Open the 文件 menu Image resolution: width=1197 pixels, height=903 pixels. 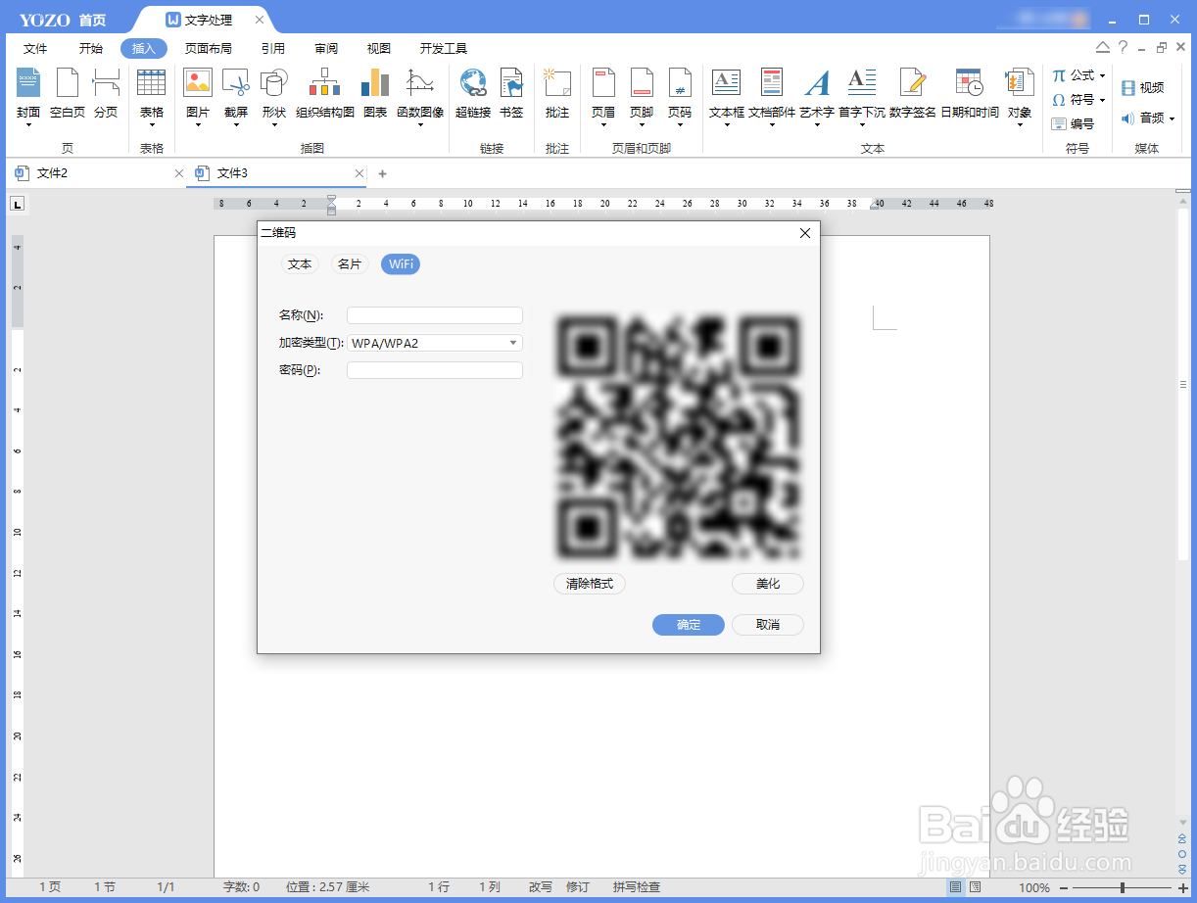[x=35, y=49]
